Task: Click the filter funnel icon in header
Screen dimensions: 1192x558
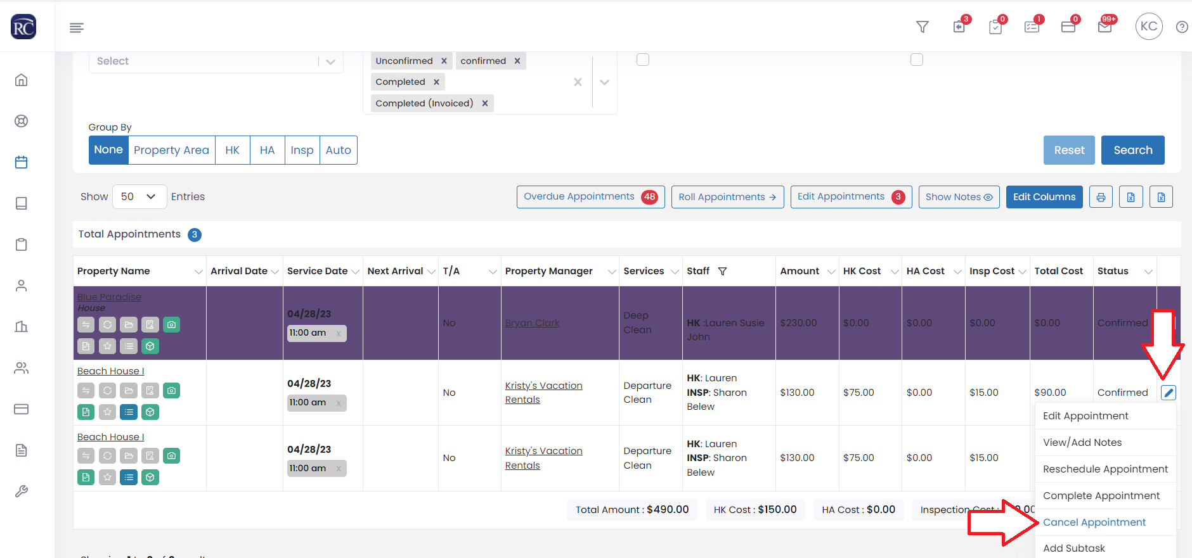Action: pos(923,27)
